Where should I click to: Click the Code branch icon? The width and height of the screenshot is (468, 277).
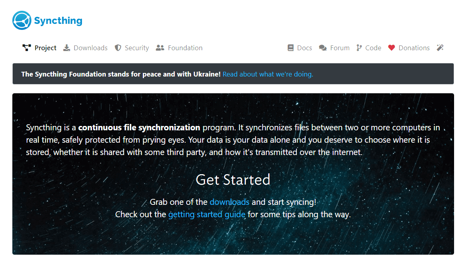pyautogui.click(x=359, y=48)
